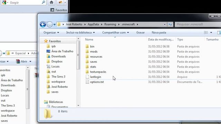Click the Forward navigation arrow in Explorer
This screenshot has width=221, height=124.
[50, 24]
